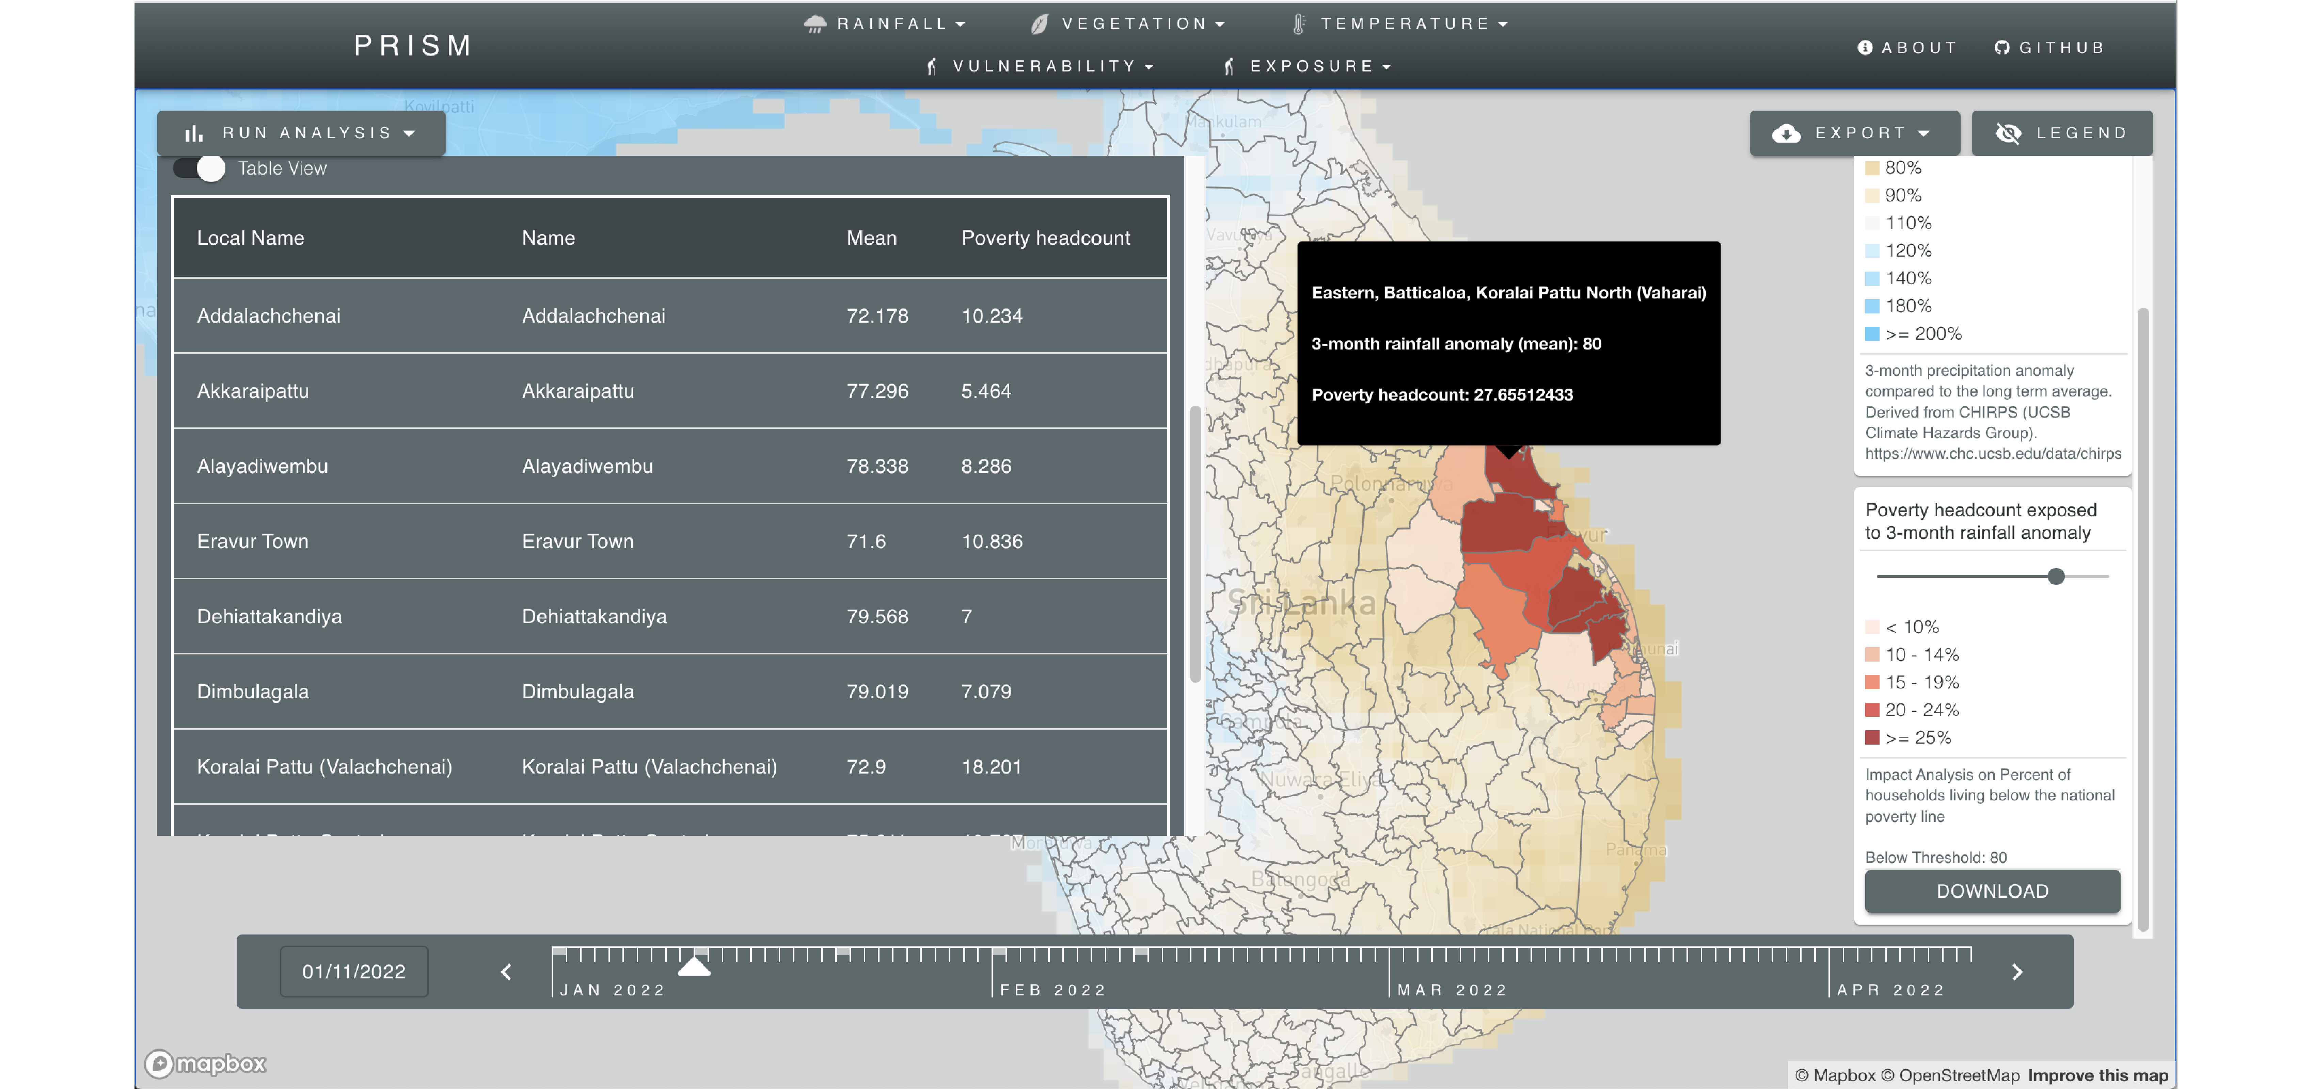
Task: Select the Koralai Pattu (Valachchenai) row
Action: tap(670, 767)
